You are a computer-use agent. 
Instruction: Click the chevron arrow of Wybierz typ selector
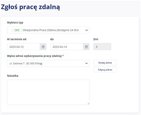tap(87, 30)
